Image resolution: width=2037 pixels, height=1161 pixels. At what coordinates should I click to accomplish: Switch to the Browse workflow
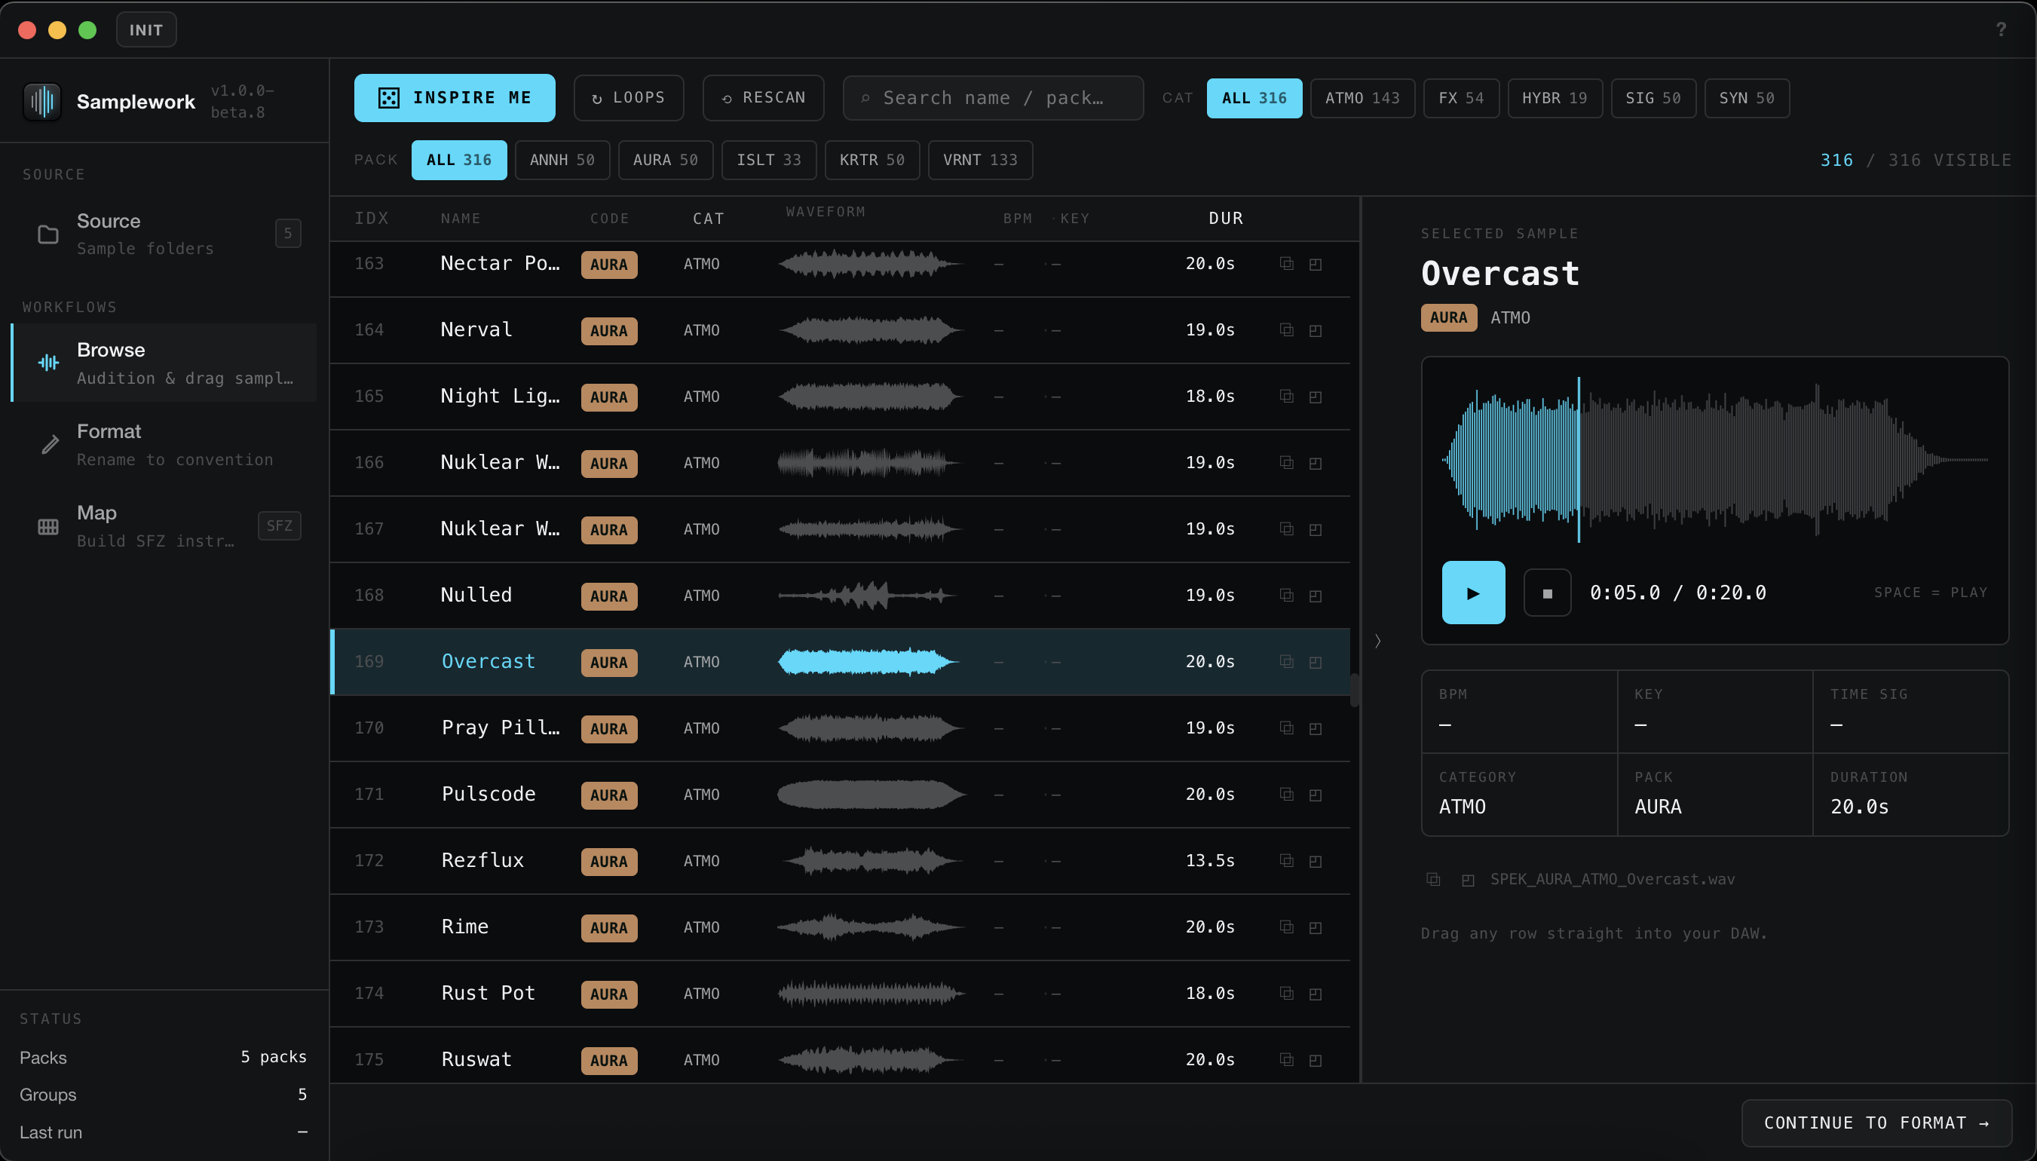[164, 363]
